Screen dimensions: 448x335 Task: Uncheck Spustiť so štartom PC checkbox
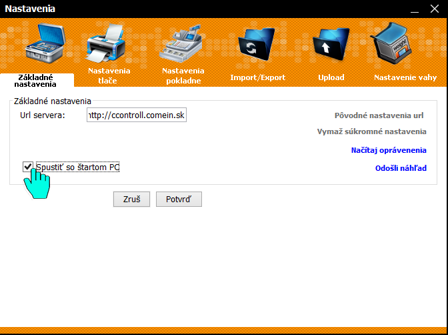tap(28, 167)
